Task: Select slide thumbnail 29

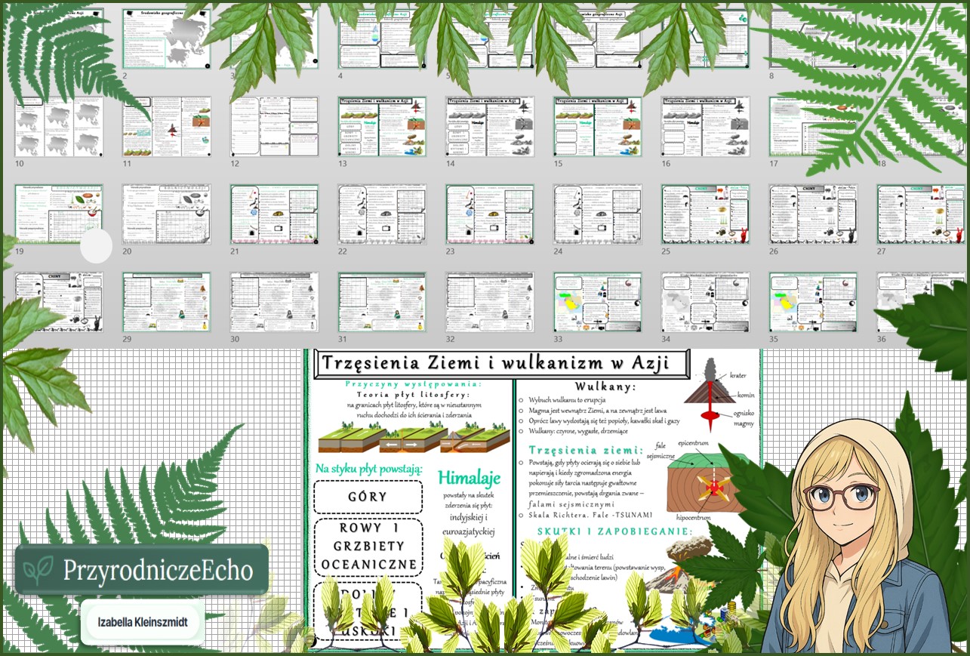Action: [x=166, y=302]
